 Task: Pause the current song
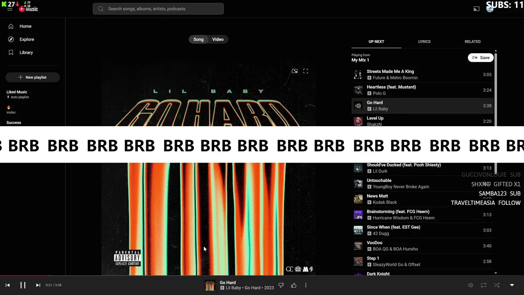click(x=23, y=285)
